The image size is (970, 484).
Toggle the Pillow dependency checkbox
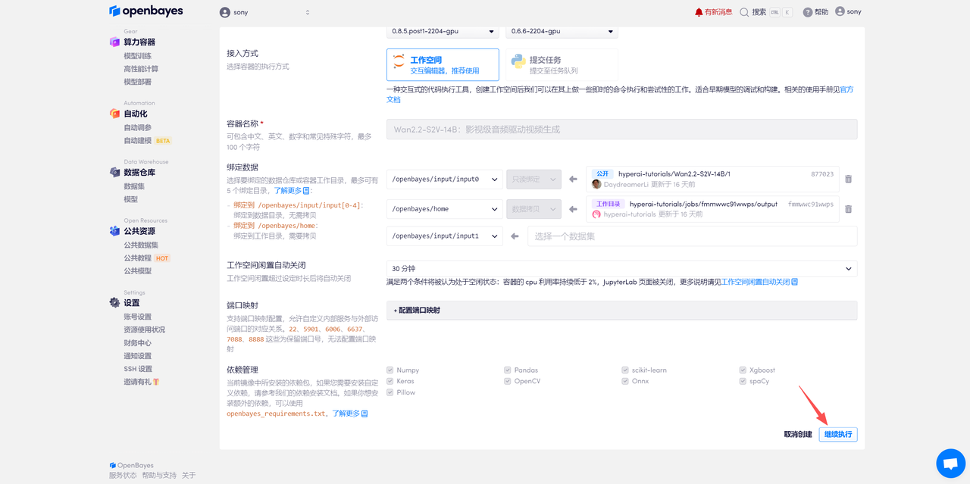click(x=390, y=392)
